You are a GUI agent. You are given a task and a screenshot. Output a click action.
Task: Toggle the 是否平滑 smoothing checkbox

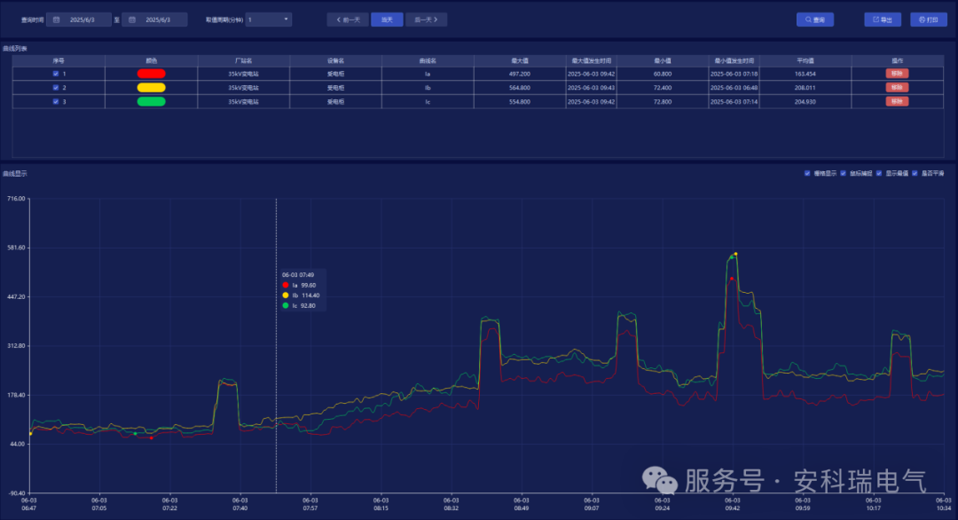pyautogui.click(x=915, y=173)
